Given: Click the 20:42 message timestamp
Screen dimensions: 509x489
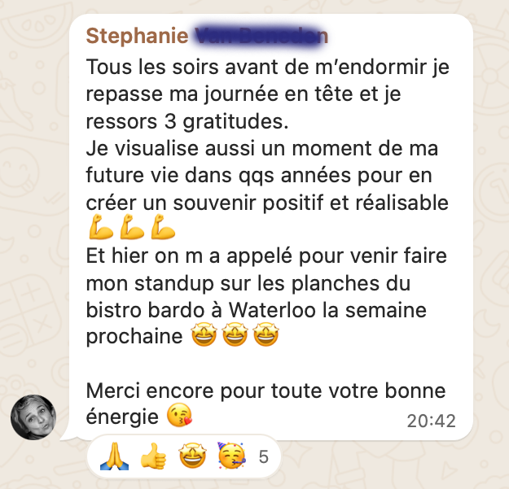Looking at the screenshot, I should (431, 421).
